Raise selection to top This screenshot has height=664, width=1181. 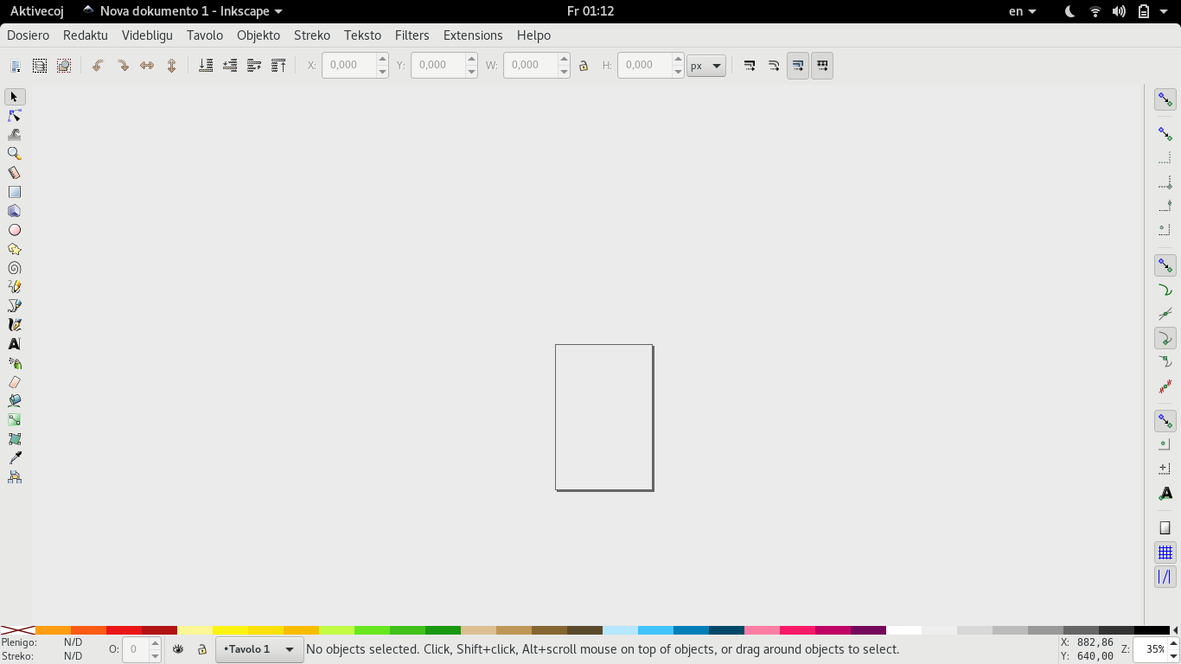(278, 66)
